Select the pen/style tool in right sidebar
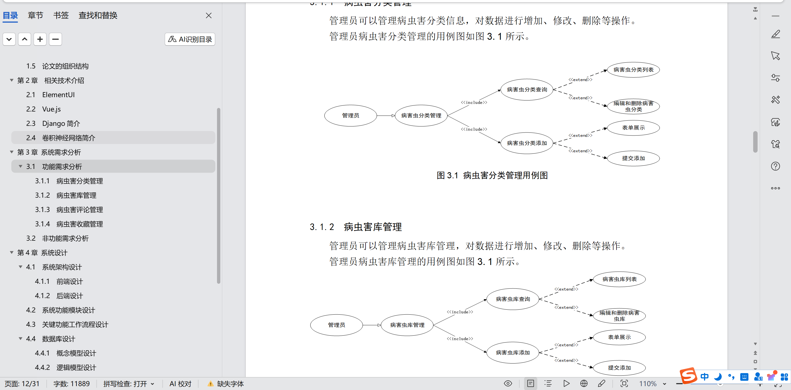This screenshot has height=390, width=791. click(x=775, y=34)
